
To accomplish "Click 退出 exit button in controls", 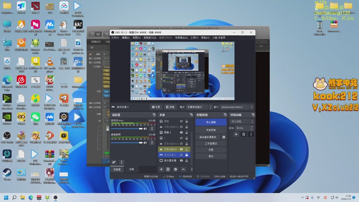I will click(x=211, y=156).
